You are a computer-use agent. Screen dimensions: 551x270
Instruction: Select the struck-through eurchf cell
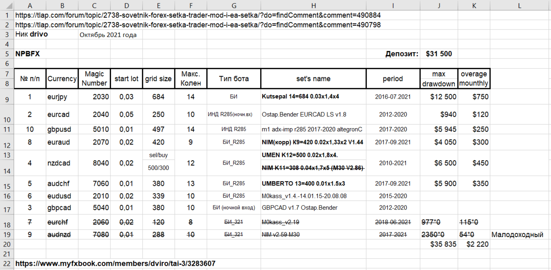62,222
